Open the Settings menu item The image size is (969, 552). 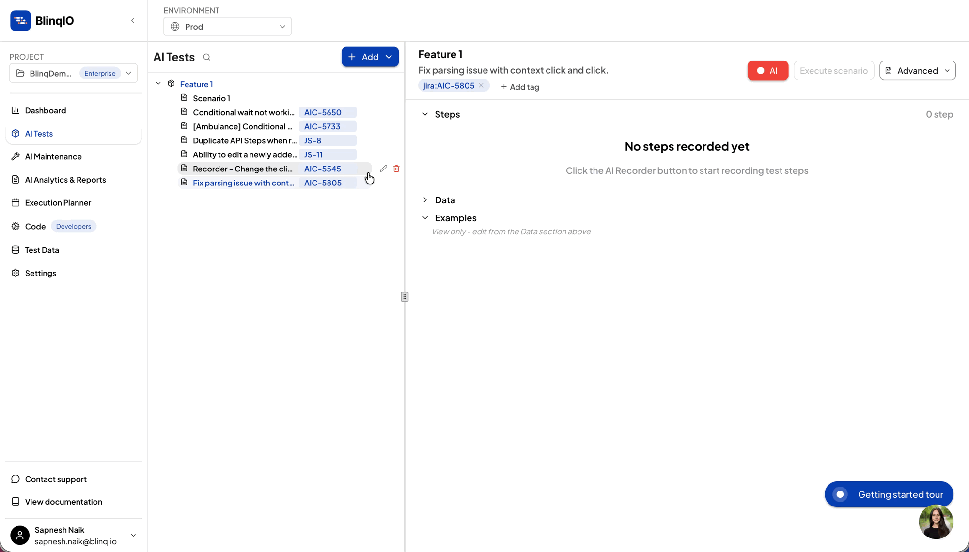[x=40, y=273]
